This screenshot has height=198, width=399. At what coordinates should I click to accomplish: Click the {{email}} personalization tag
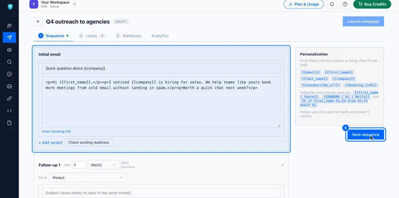310,72
